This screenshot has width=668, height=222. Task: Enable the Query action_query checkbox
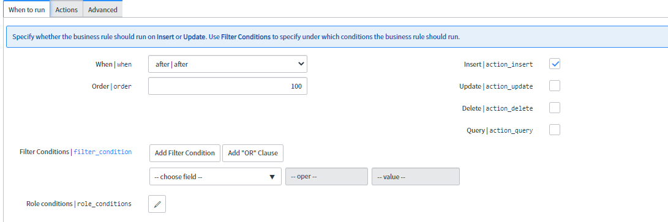point(555,130)
